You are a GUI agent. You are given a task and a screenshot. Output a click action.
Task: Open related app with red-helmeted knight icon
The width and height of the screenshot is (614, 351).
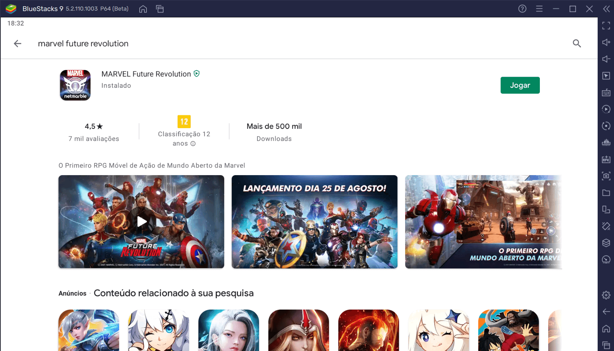click(299, 330)
